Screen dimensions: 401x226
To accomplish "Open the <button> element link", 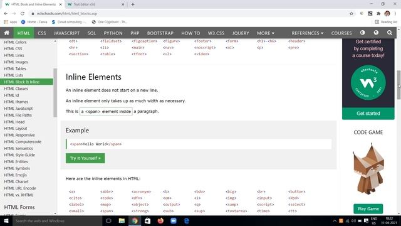I will coord(296,191).
